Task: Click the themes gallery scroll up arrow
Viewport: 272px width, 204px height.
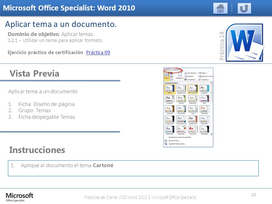Action: point(211,83)
